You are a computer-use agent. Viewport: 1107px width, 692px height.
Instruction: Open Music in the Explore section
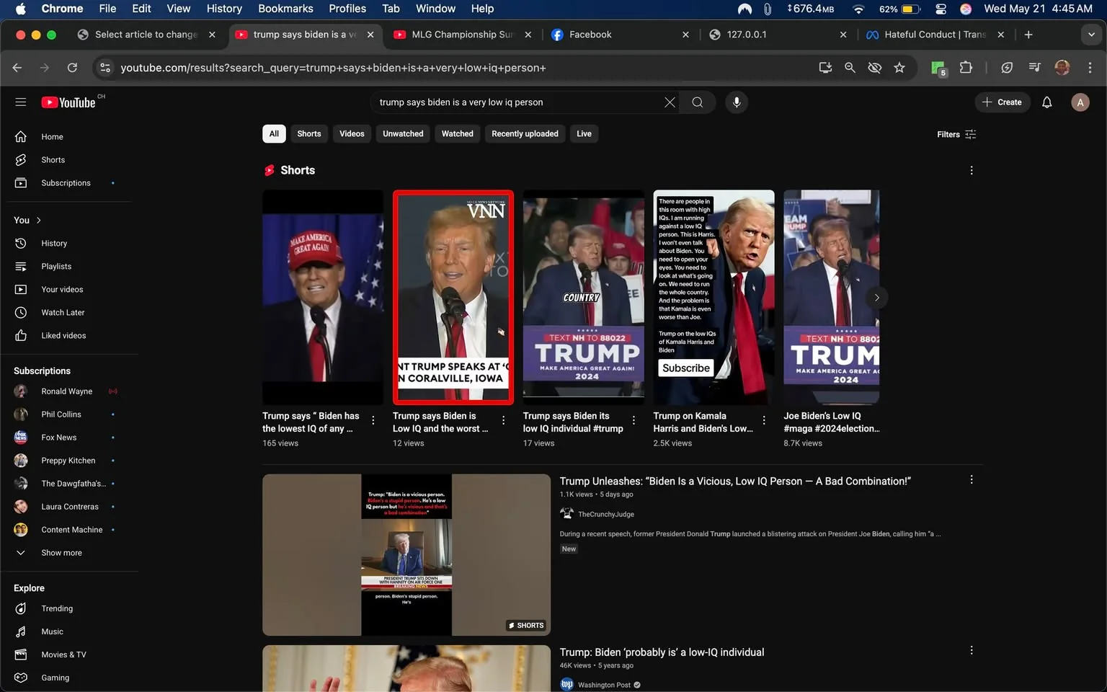pos(68,631)
